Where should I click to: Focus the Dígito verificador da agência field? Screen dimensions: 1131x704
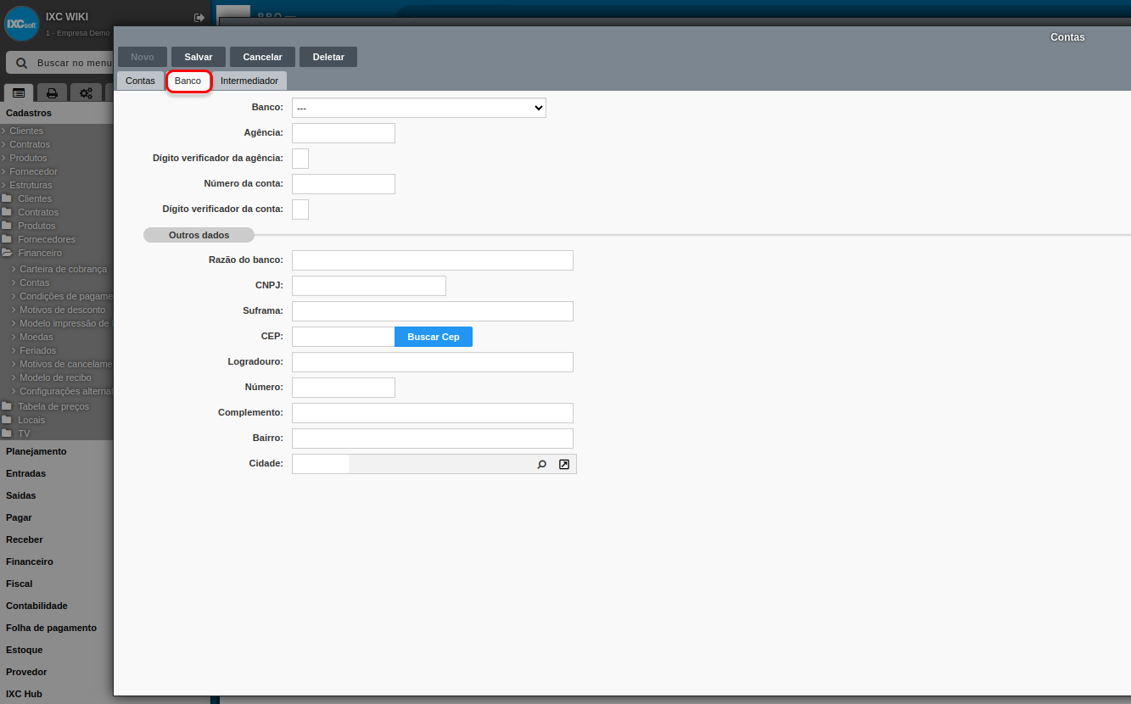point(300,159)
